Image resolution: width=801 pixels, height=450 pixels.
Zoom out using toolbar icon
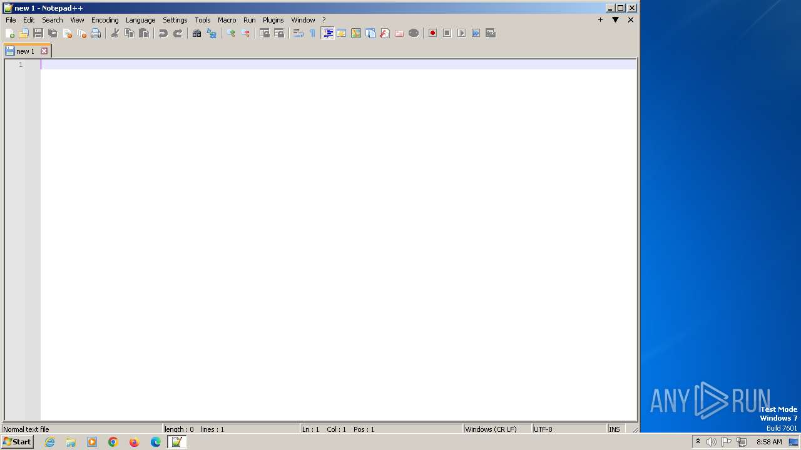(x=245, y=33)
